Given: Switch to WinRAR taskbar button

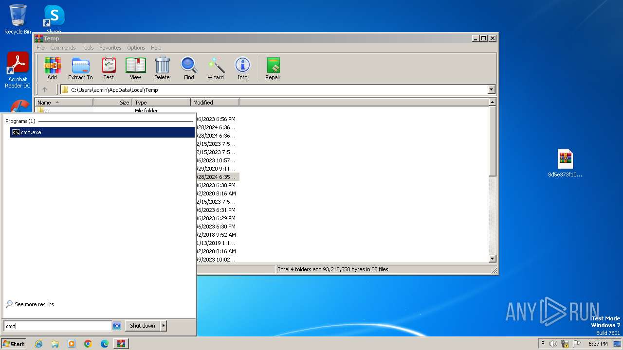Looking at the screenshot, I should pos(121,344).
